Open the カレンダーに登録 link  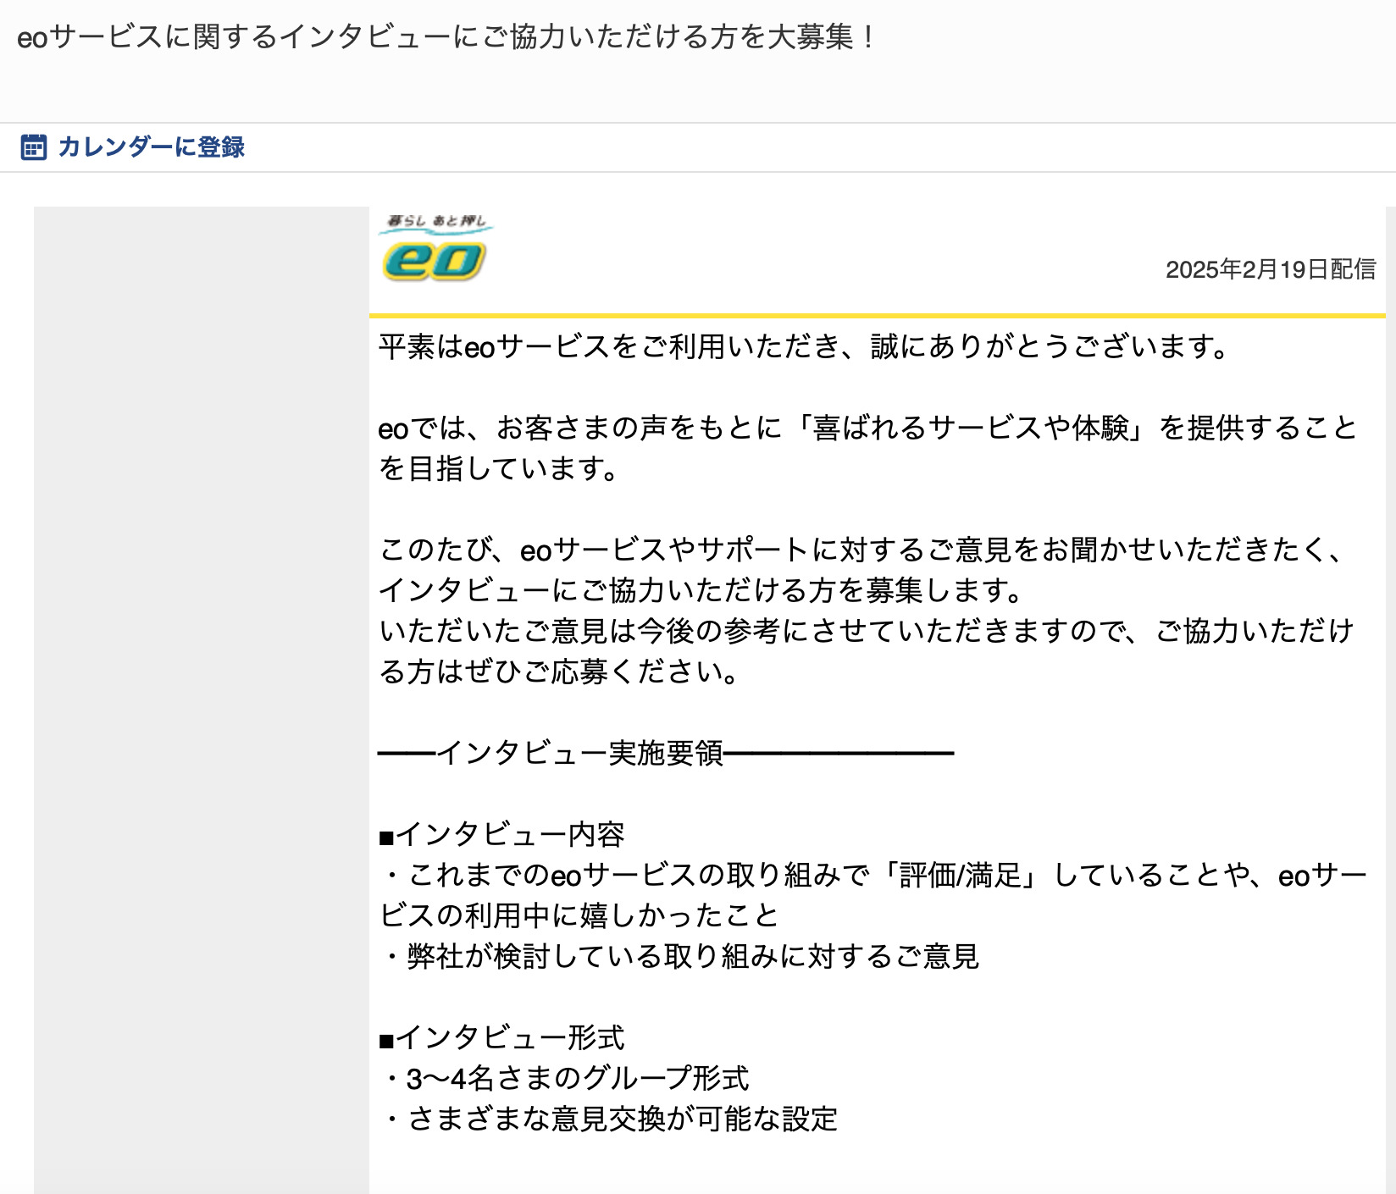(151, 147)
